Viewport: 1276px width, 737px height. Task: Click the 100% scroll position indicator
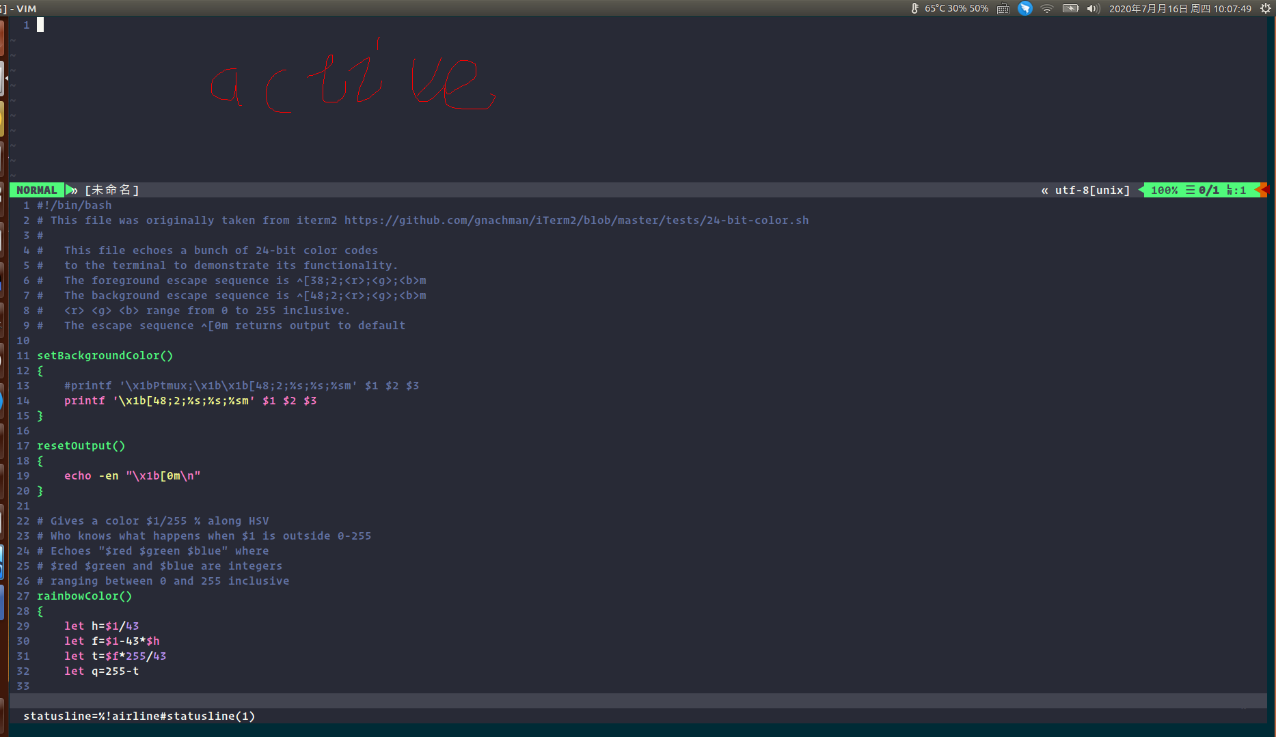click(x=1164, y=190)
